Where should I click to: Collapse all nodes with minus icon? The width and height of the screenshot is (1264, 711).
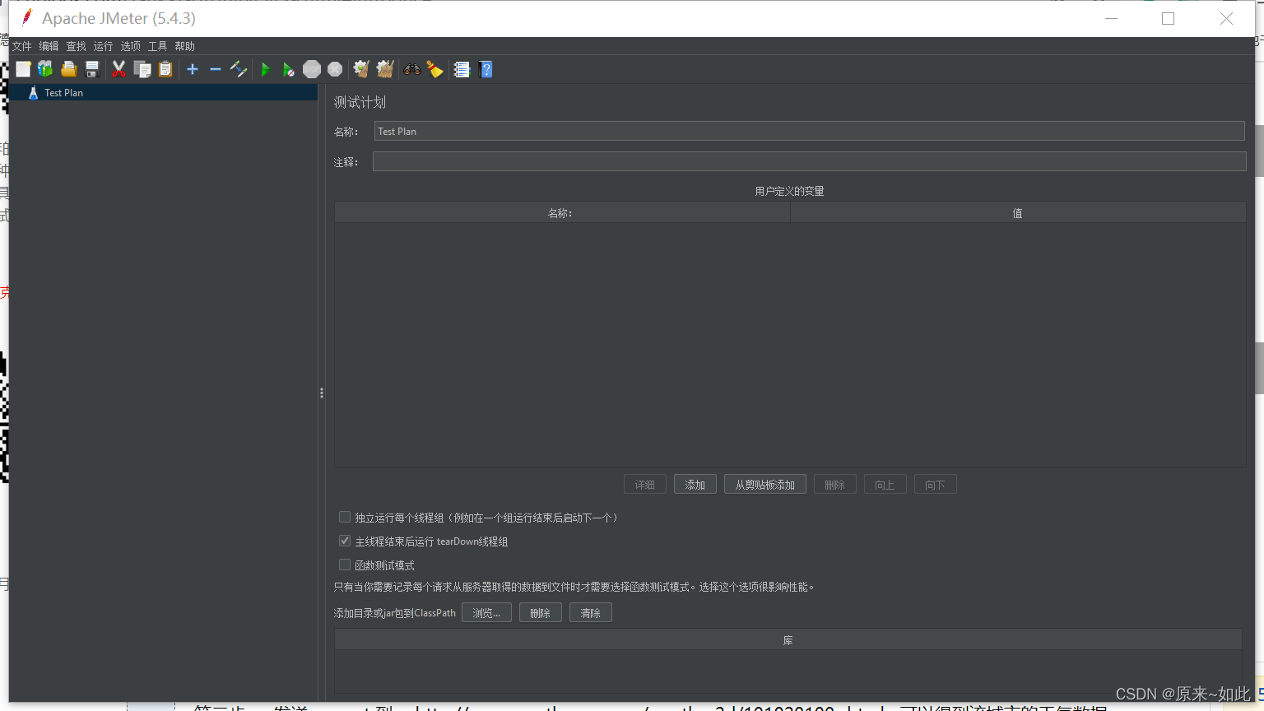click(216, 69)
